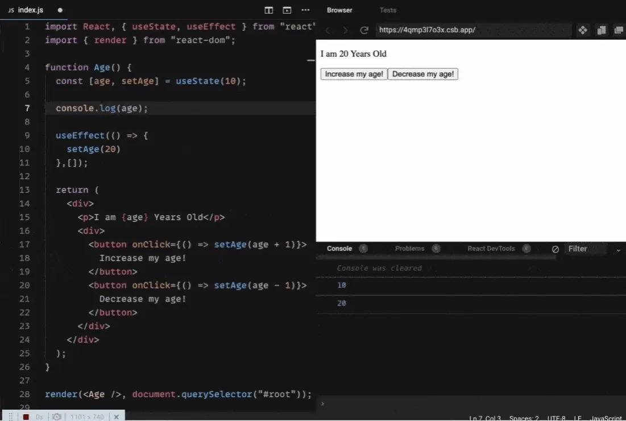Click 'setAge(20)' on line 10
This screenshot has width=626, height=421.
pyautogui.click(x=93, y=149)
